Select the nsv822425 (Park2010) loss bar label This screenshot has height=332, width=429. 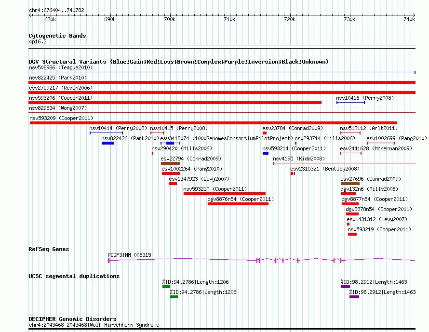pos(58,78)
